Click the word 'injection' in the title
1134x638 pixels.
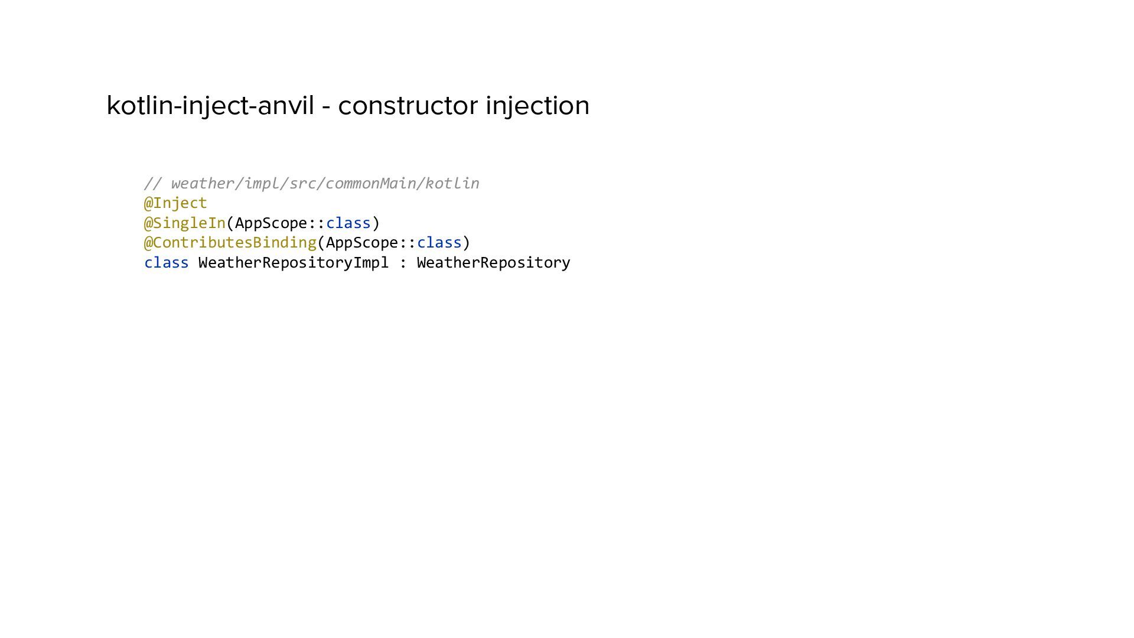(537, 106)
